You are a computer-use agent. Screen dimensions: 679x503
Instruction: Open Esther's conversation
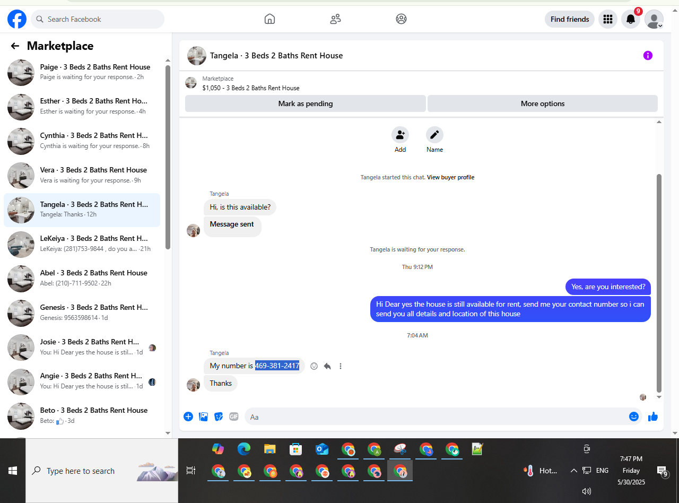point(82,107)
